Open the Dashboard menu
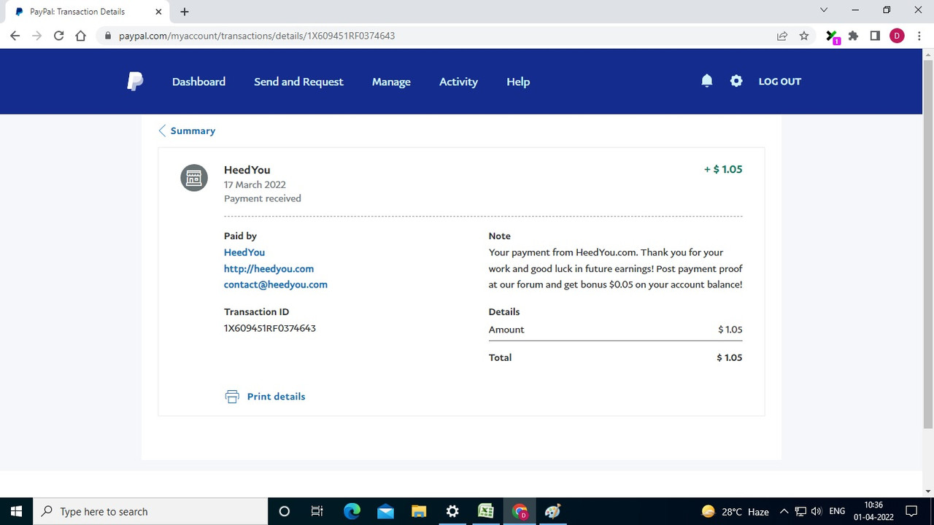The height and width of the screenshot is (525, 934). 198,82
